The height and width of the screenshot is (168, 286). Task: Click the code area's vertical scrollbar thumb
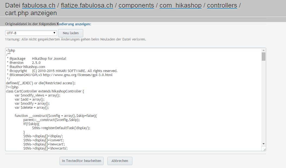pyautogui.click(x=263, y=56)
